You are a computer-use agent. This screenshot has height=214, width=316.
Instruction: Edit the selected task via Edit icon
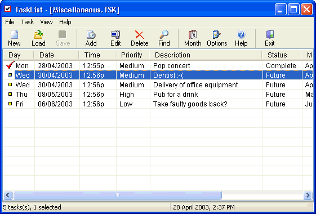[x=115, y=38]
